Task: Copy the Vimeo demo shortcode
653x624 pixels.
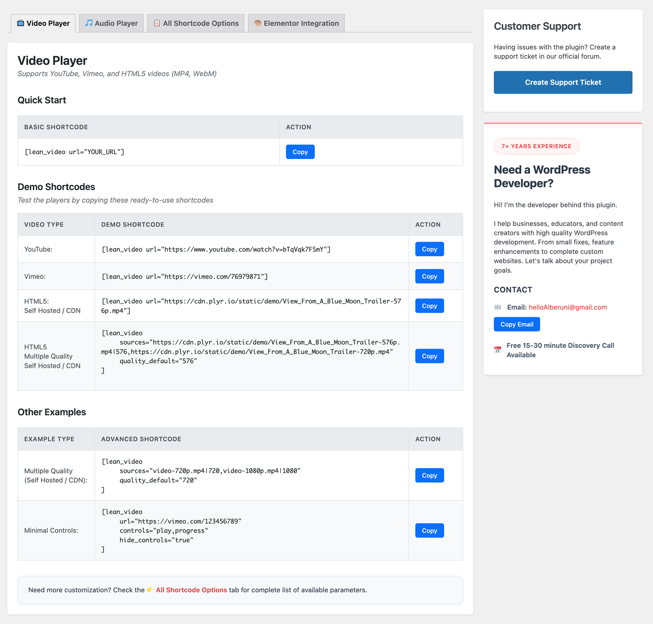Action: click(x=429, y=276)
